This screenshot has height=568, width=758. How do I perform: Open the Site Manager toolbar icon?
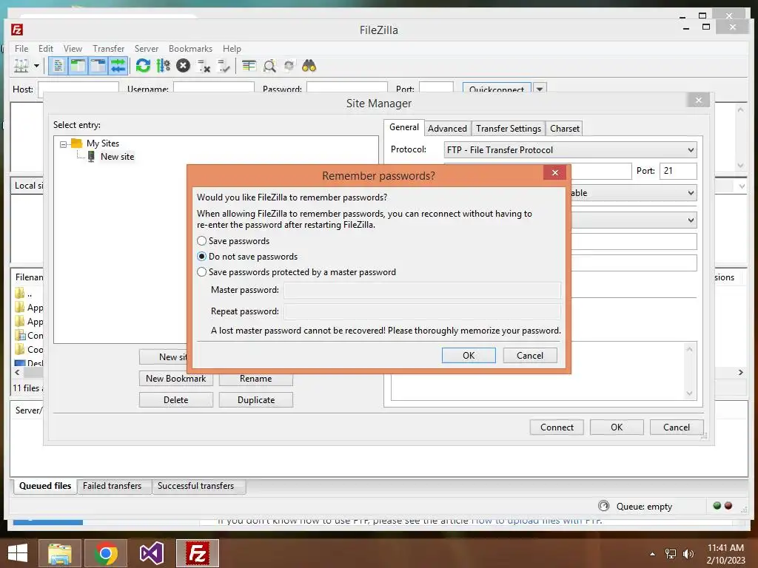(21, 66)
